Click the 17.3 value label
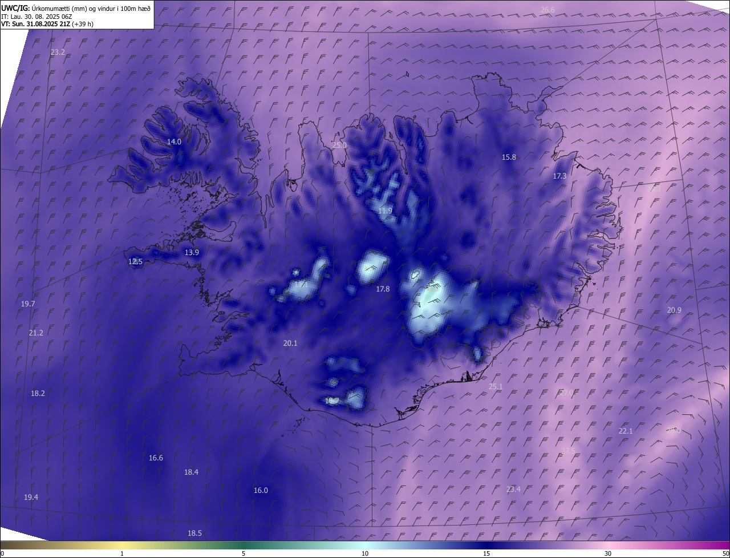Viewport: 730px width, 558px height. pos(559,176)
